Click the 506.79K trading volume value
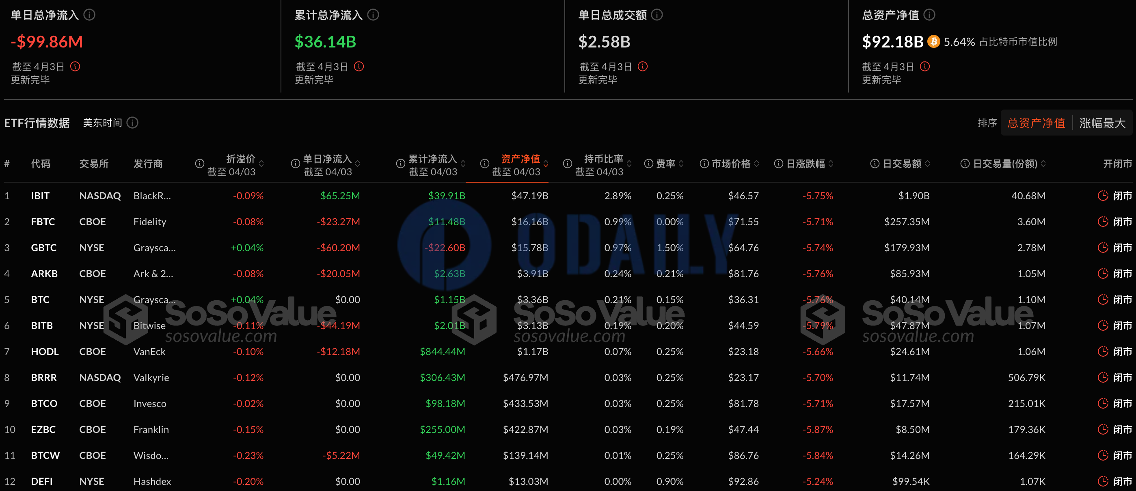1136x491 pixels. pyautogui.click(x=1027, y=377)
